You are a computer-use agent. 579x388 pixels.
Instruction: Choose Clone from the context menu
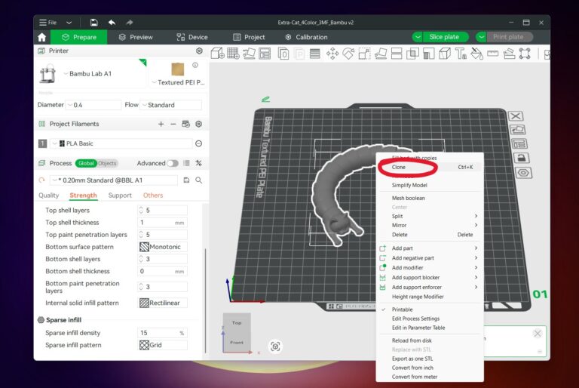[398, 167]
